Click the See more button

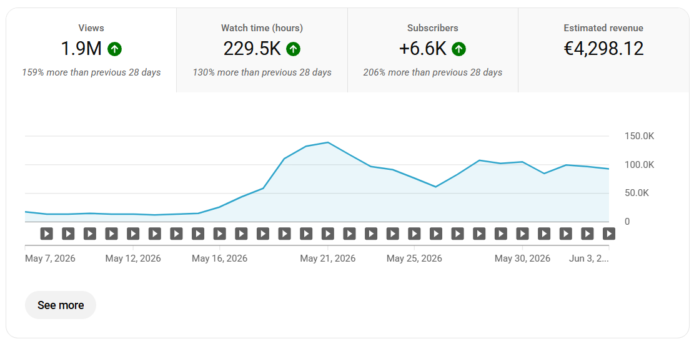pyautogui.click(x=61, y=305)
